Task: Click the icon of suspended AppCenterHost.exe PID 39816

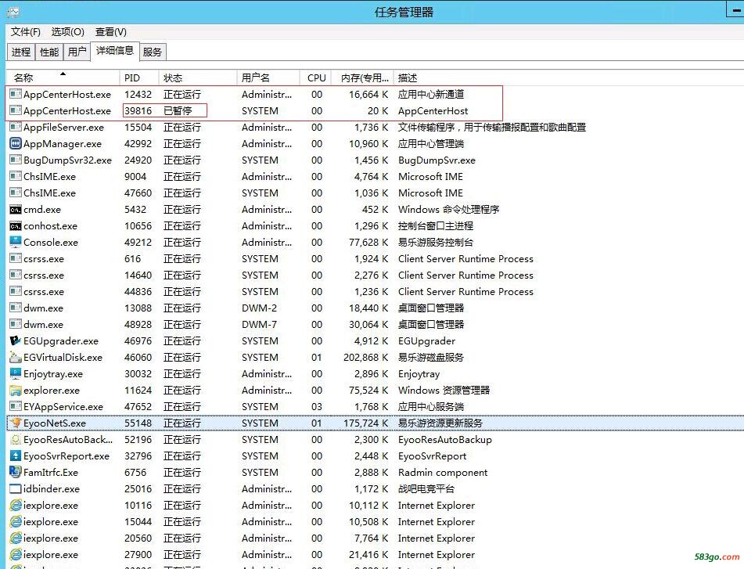Action: [x=16, y=110]
